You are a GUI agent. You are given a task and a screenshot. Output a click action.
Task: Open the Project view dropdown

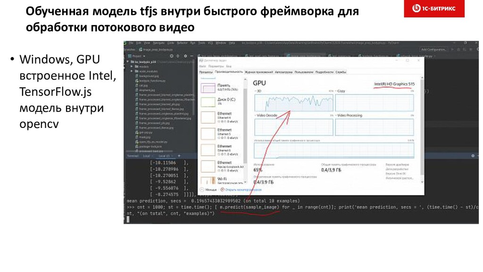tap(136, 56)
